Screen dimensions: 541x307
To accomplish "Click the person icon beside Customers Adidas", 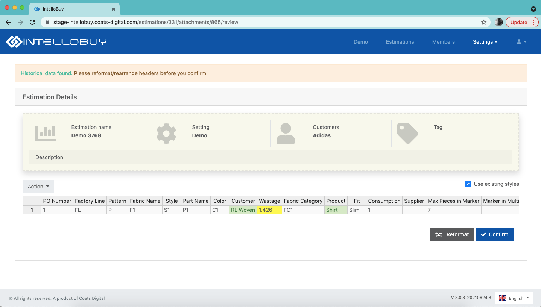I will pos(286,133).
